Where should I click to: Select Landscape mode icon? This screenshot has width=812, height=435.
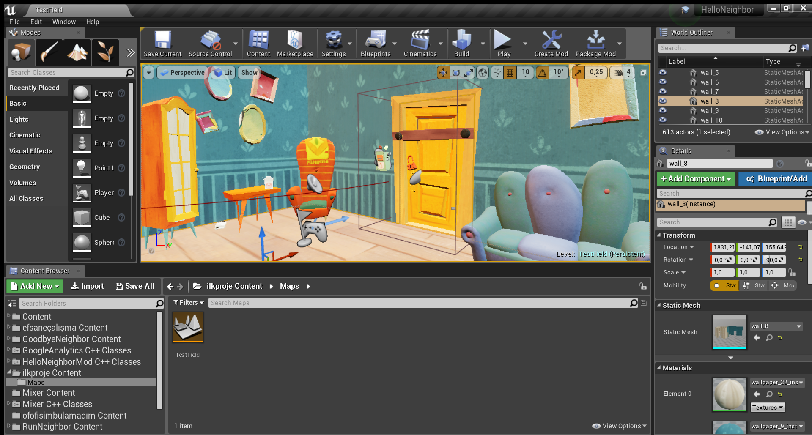coord(77,52)
